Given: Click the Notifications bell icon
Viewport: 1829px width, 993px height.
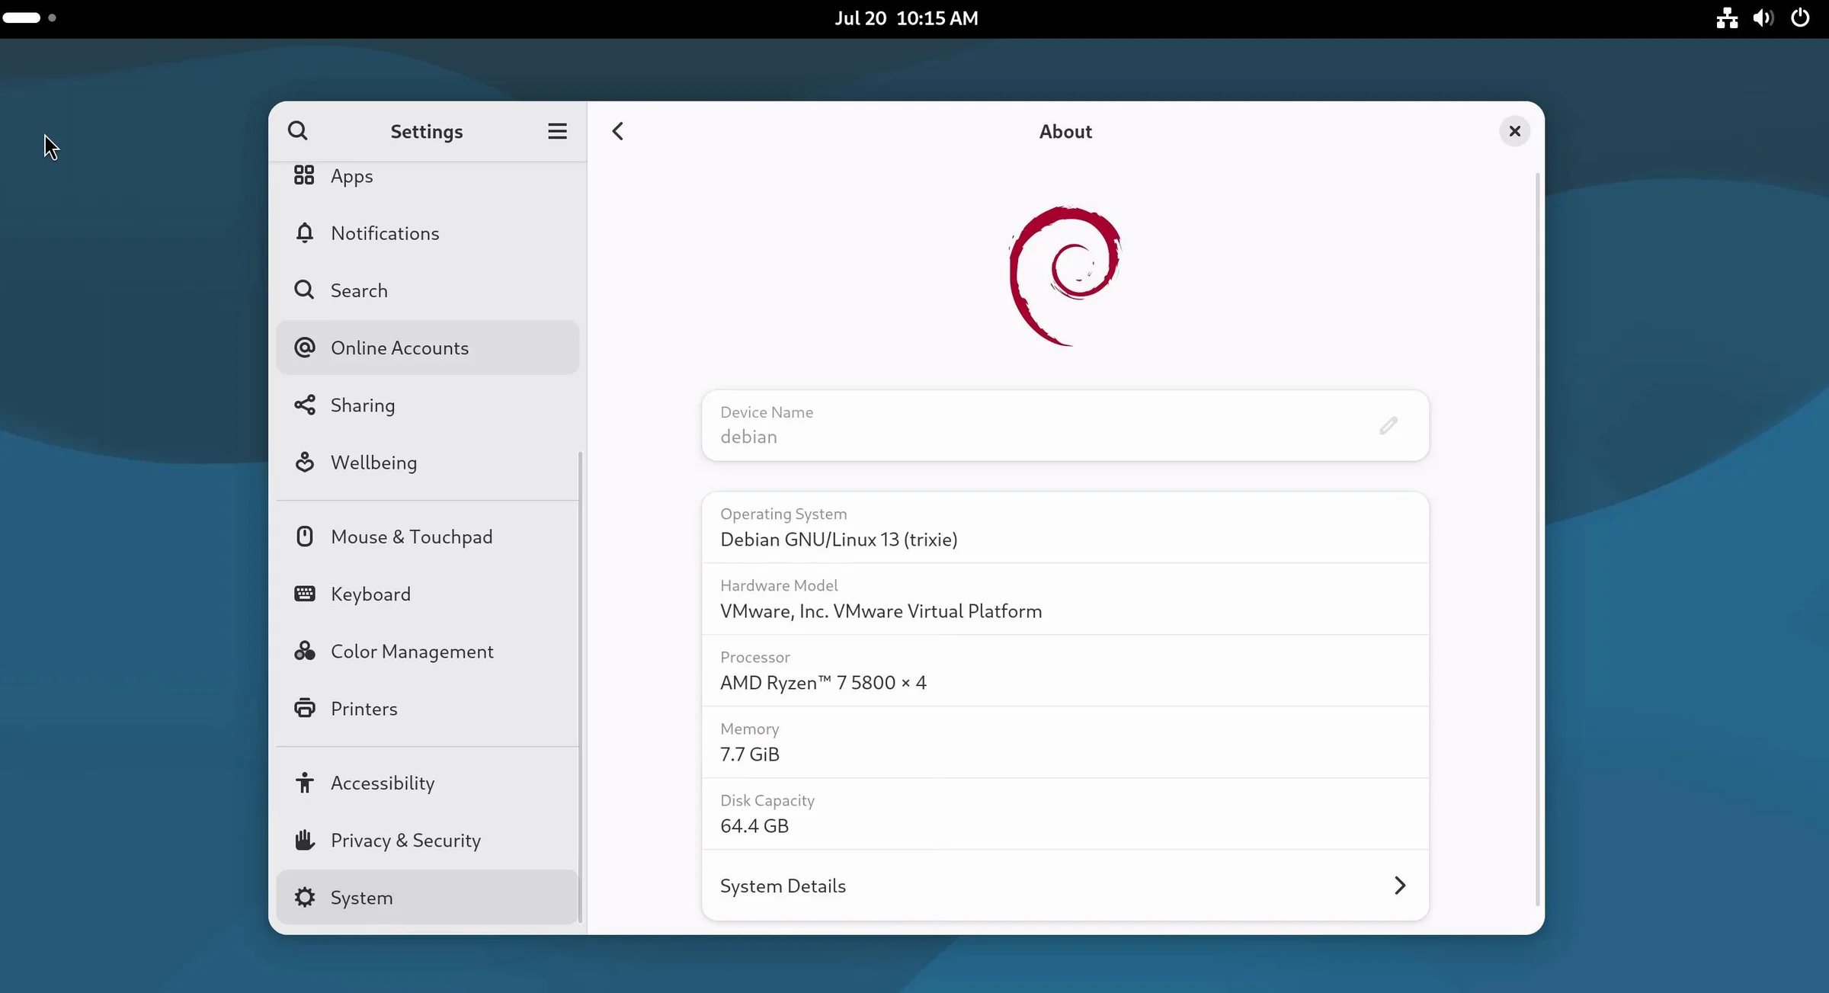Looking at the screenshot, I should pyautogui.click(x=304, y=232).
